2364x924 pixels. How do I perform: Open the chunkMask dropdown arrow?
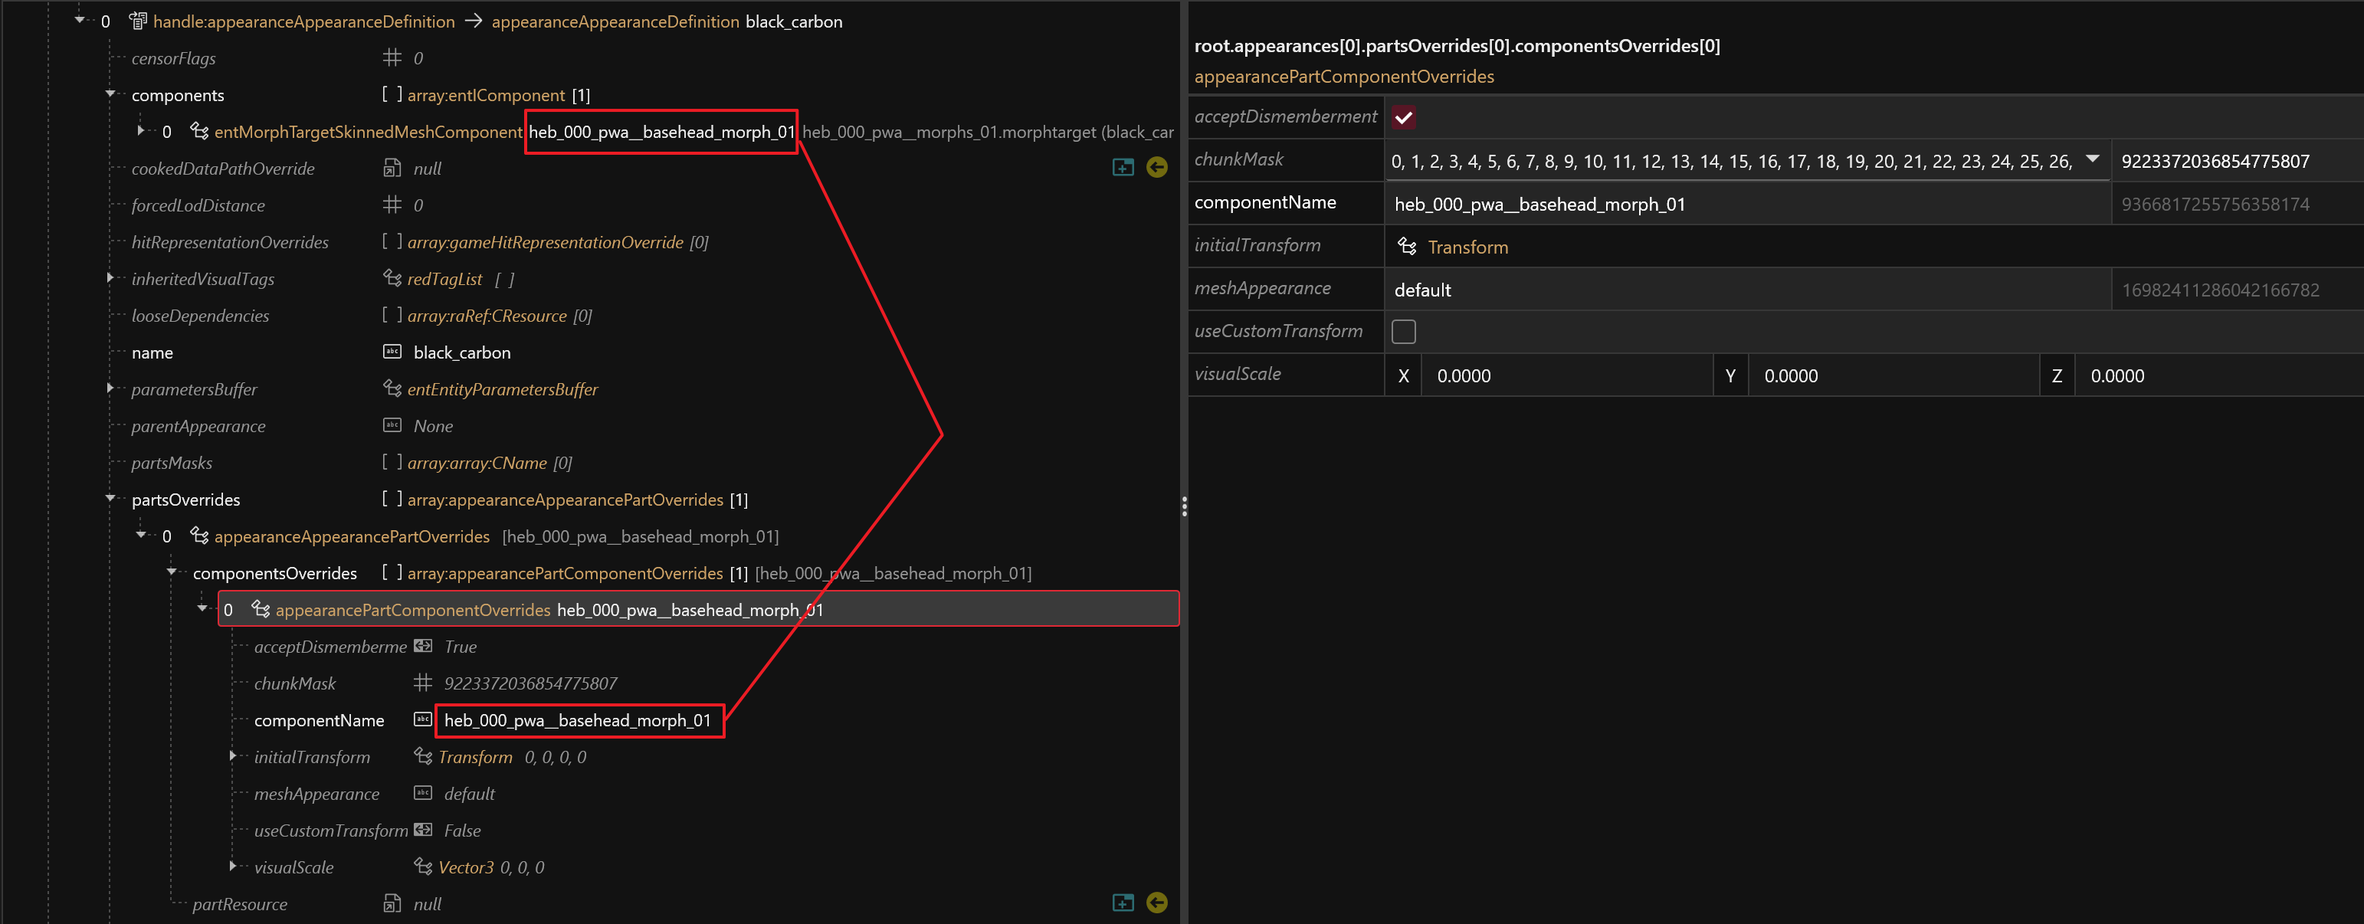click(x=2093, y=159)
